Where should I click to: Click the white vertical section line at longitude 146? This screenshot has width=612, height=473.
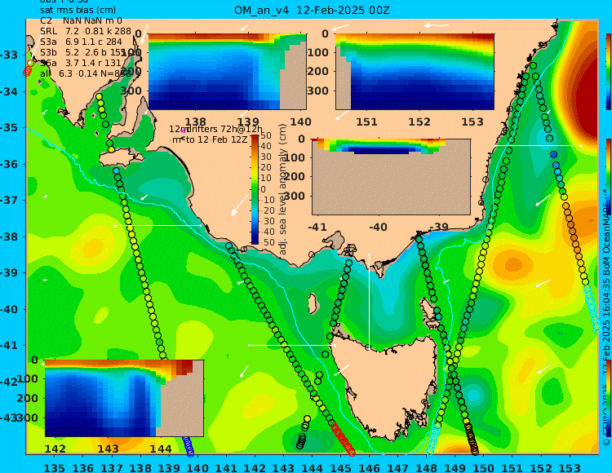[369, 301]
